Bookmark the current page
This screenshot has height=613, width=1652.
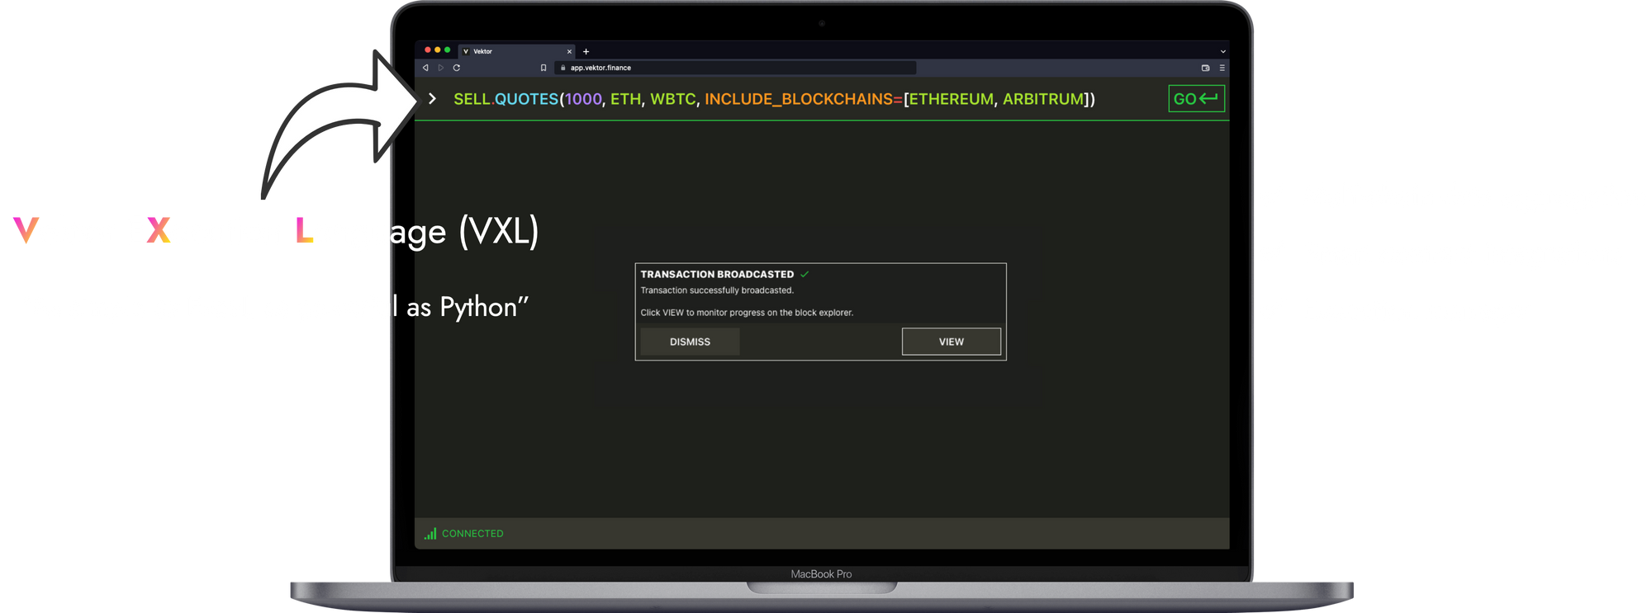click(x=544, y=68)
